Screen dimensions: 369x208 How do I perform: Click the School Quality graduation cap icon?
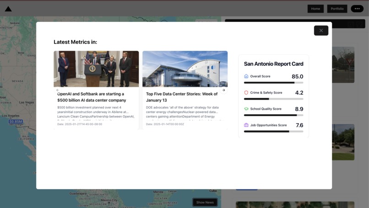(x=246, y=109)
